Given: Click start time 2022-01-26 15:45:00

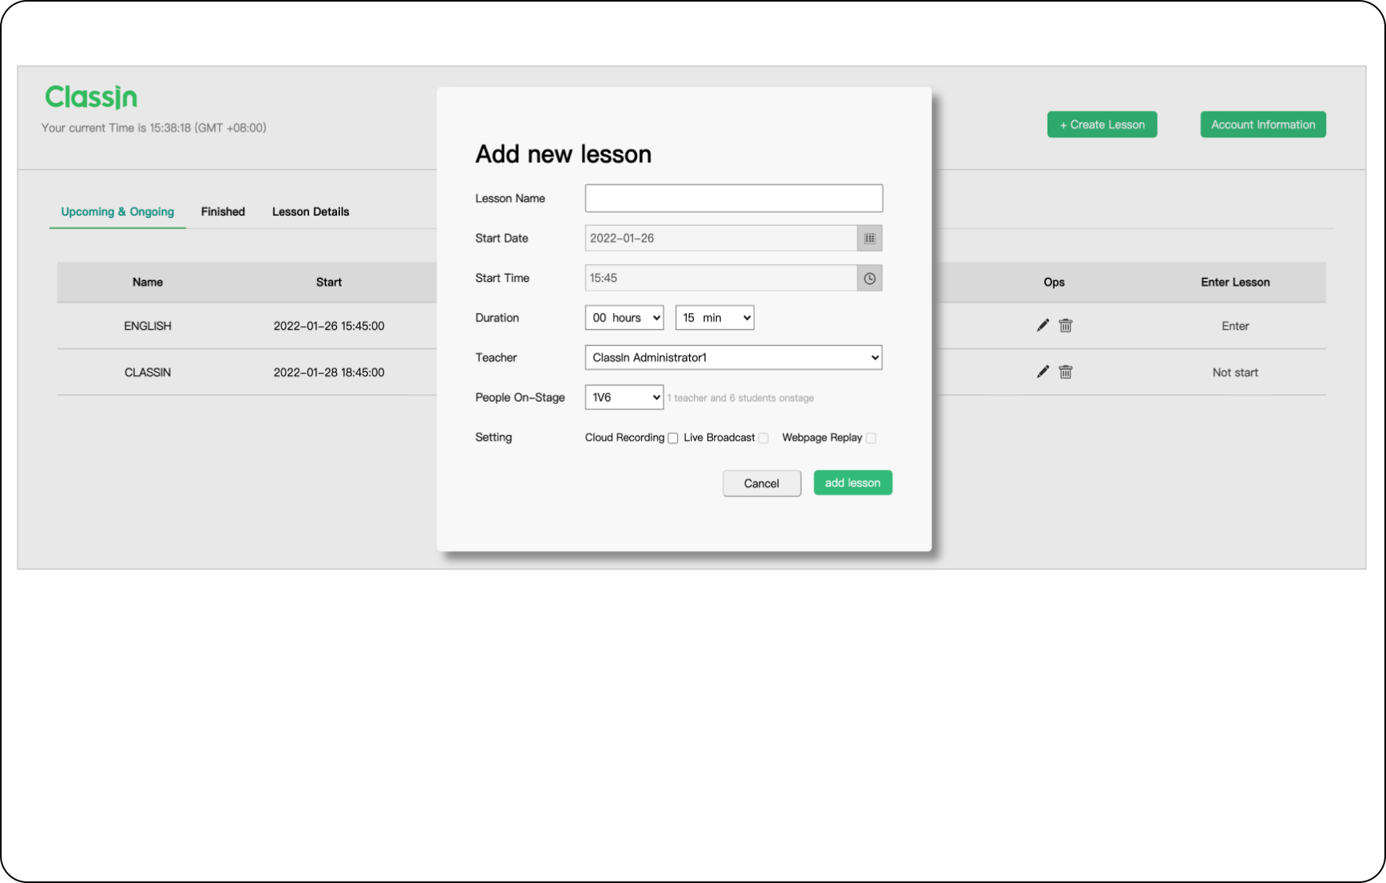Looking at the screenshot, I should click(x=329, y=326).
